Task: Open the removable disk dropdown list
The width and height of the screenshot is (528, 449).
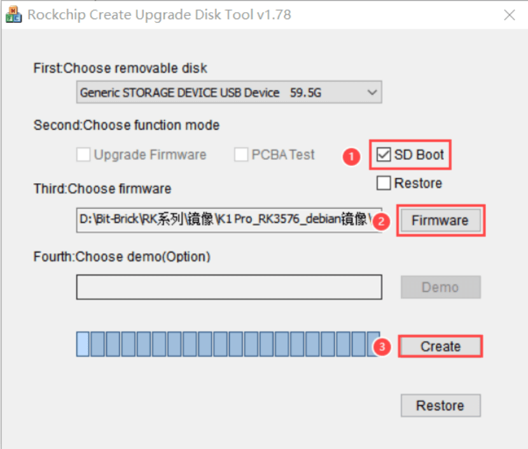Action: 372,93
